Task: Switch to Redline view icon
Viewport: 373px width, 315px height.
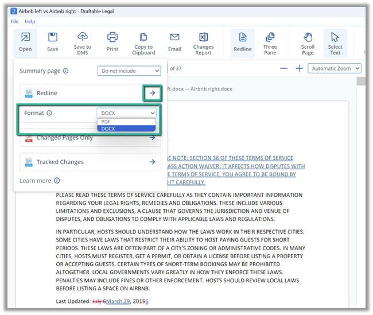Action: pos(242,37)
